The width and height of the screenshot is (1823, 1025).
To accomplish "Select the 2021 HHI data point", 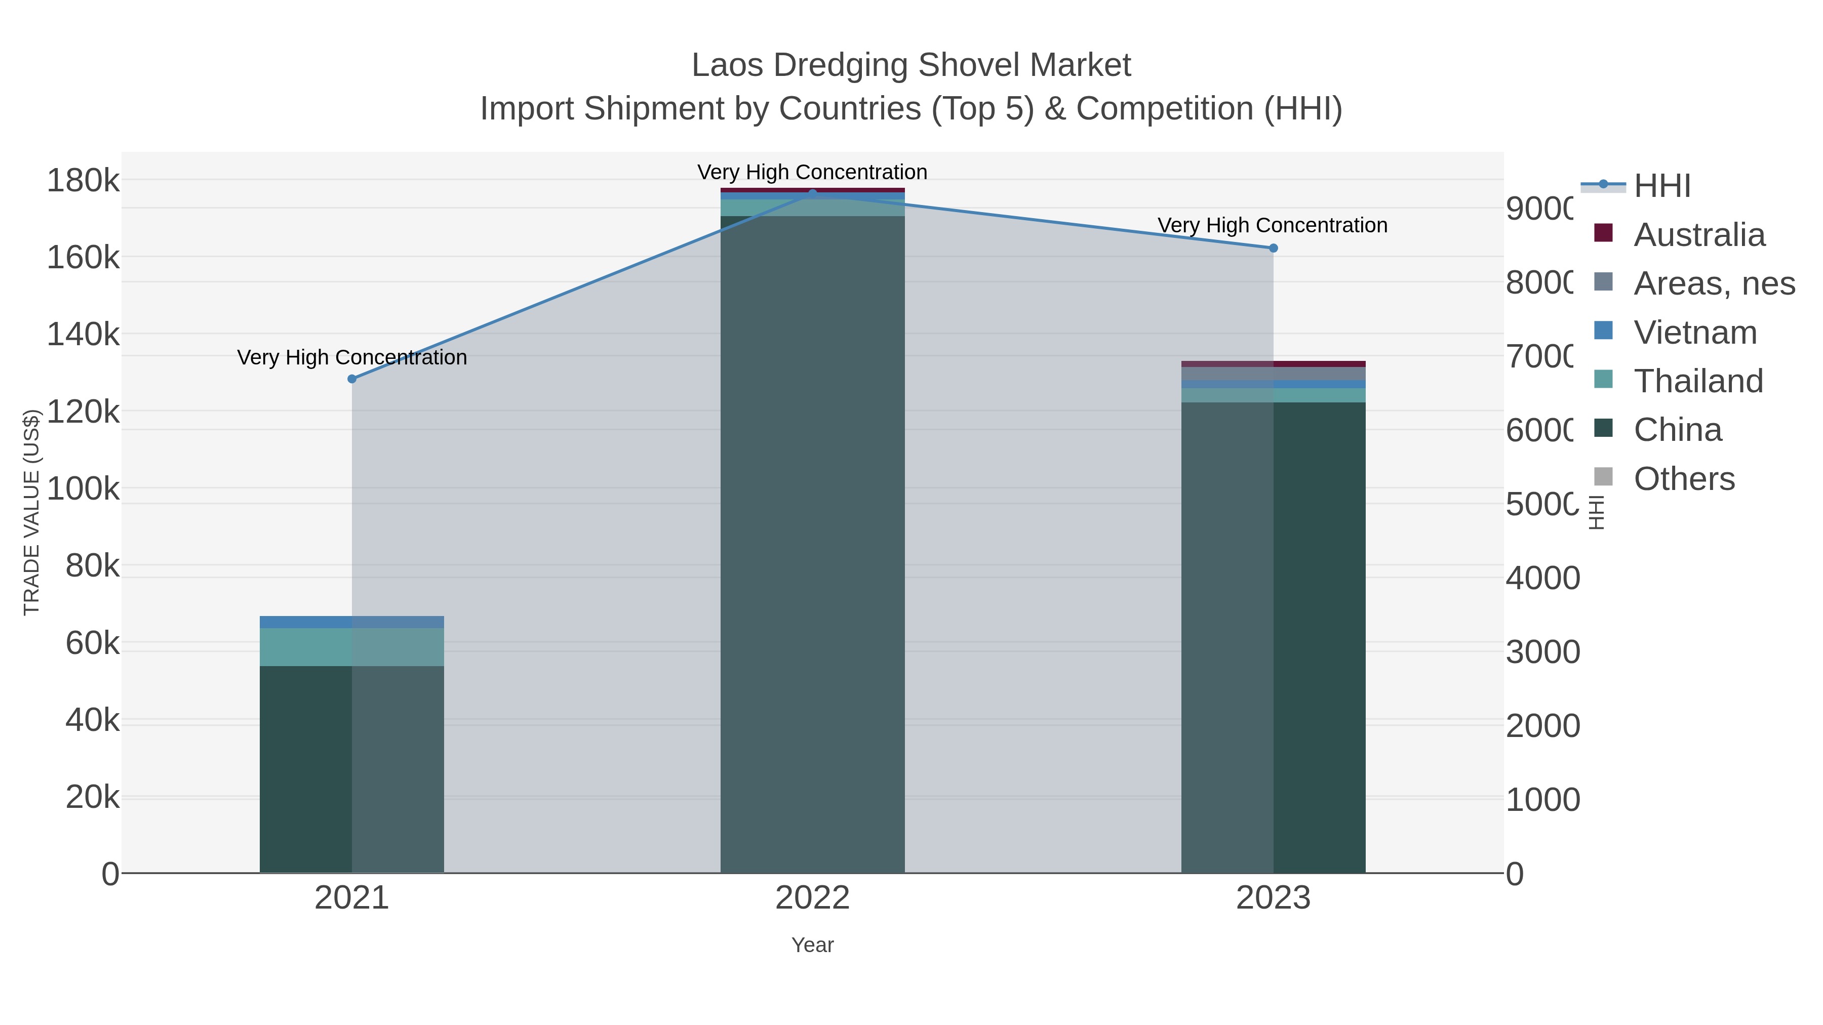I will pos(352,379).
